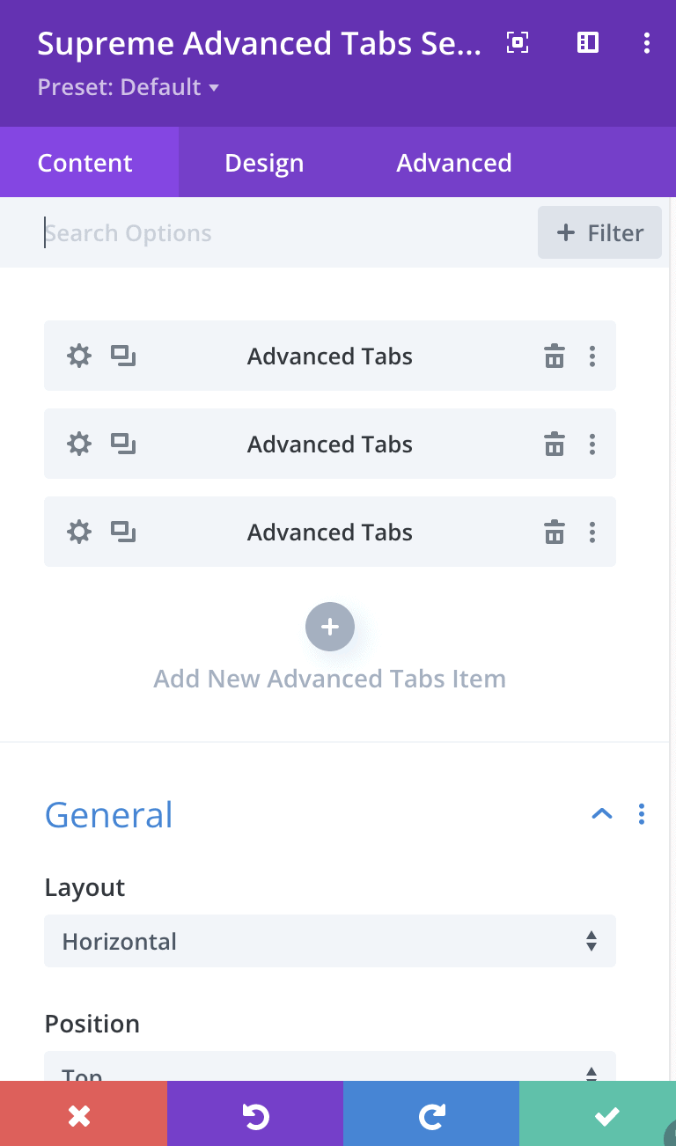Open the module's three-dot menu in header
Viewport: 676px width, 1146px height.
pyautogui.click(x=647, y=42)
